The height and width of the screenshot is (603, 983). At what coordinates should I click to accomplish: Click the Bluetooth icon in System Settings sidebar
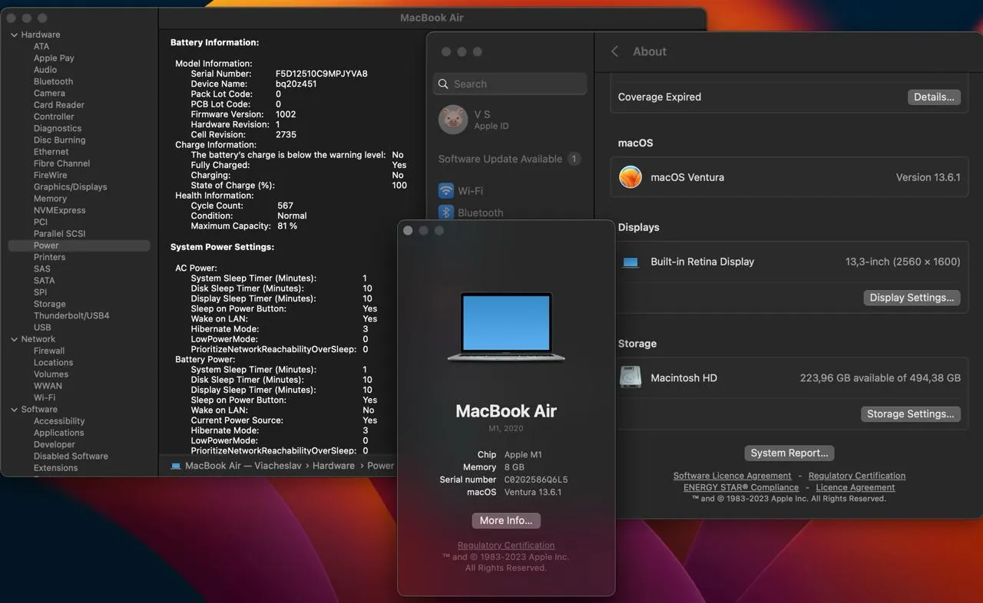click(x=445, y=213)
